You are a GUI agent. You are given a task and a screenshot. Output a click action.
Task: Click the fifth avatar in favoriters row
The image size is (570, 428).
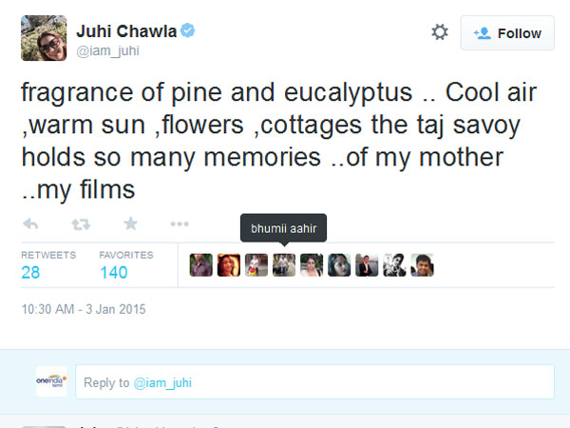pos(312,265)
